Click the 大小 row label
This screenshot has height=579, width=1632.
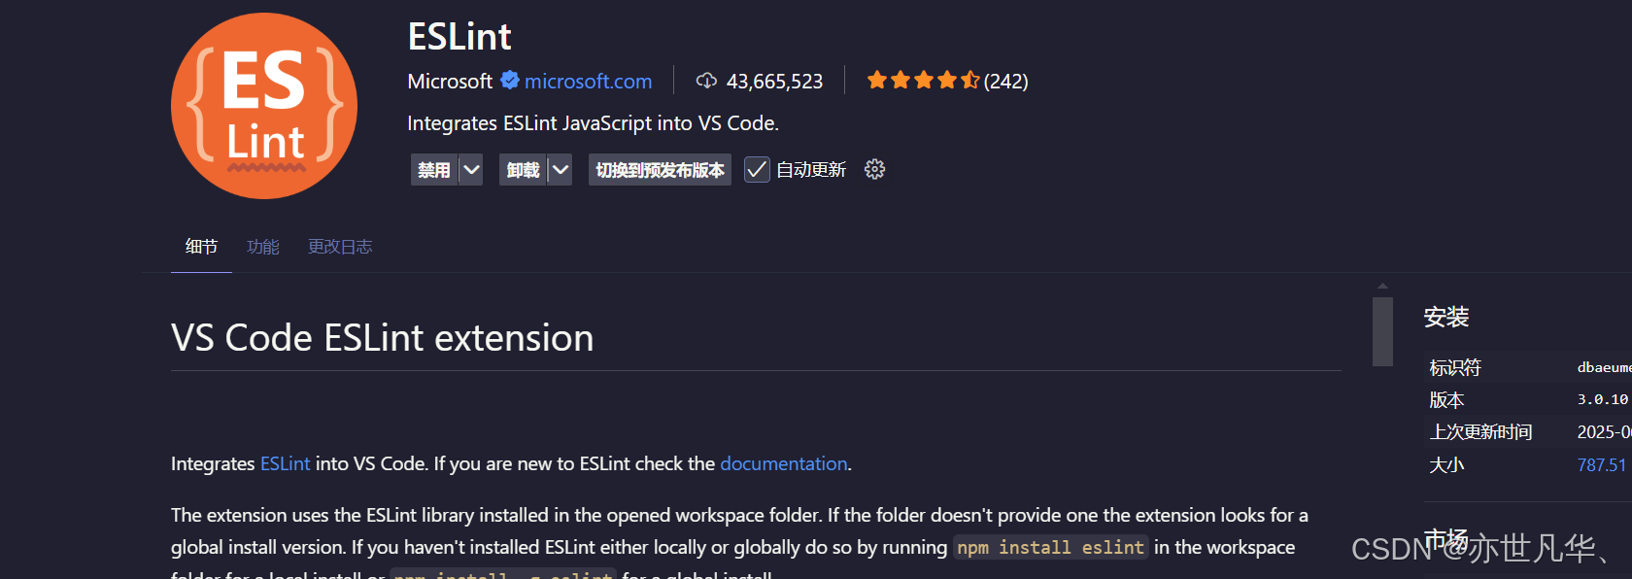[x=1446, y=465]
